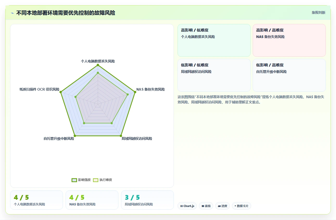Click the 影响强度 legend color box
This screenshot has height=220, width=336.
(74, 180)
